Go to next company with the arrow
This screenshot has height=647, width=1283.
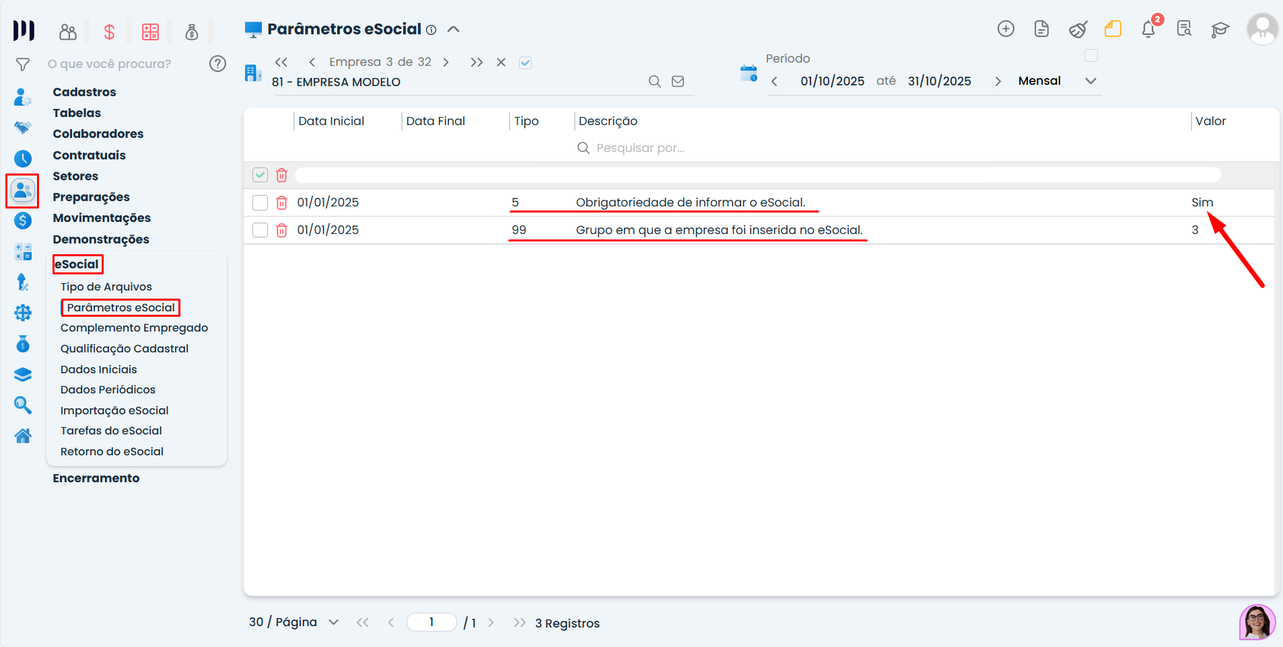[446, 63]
